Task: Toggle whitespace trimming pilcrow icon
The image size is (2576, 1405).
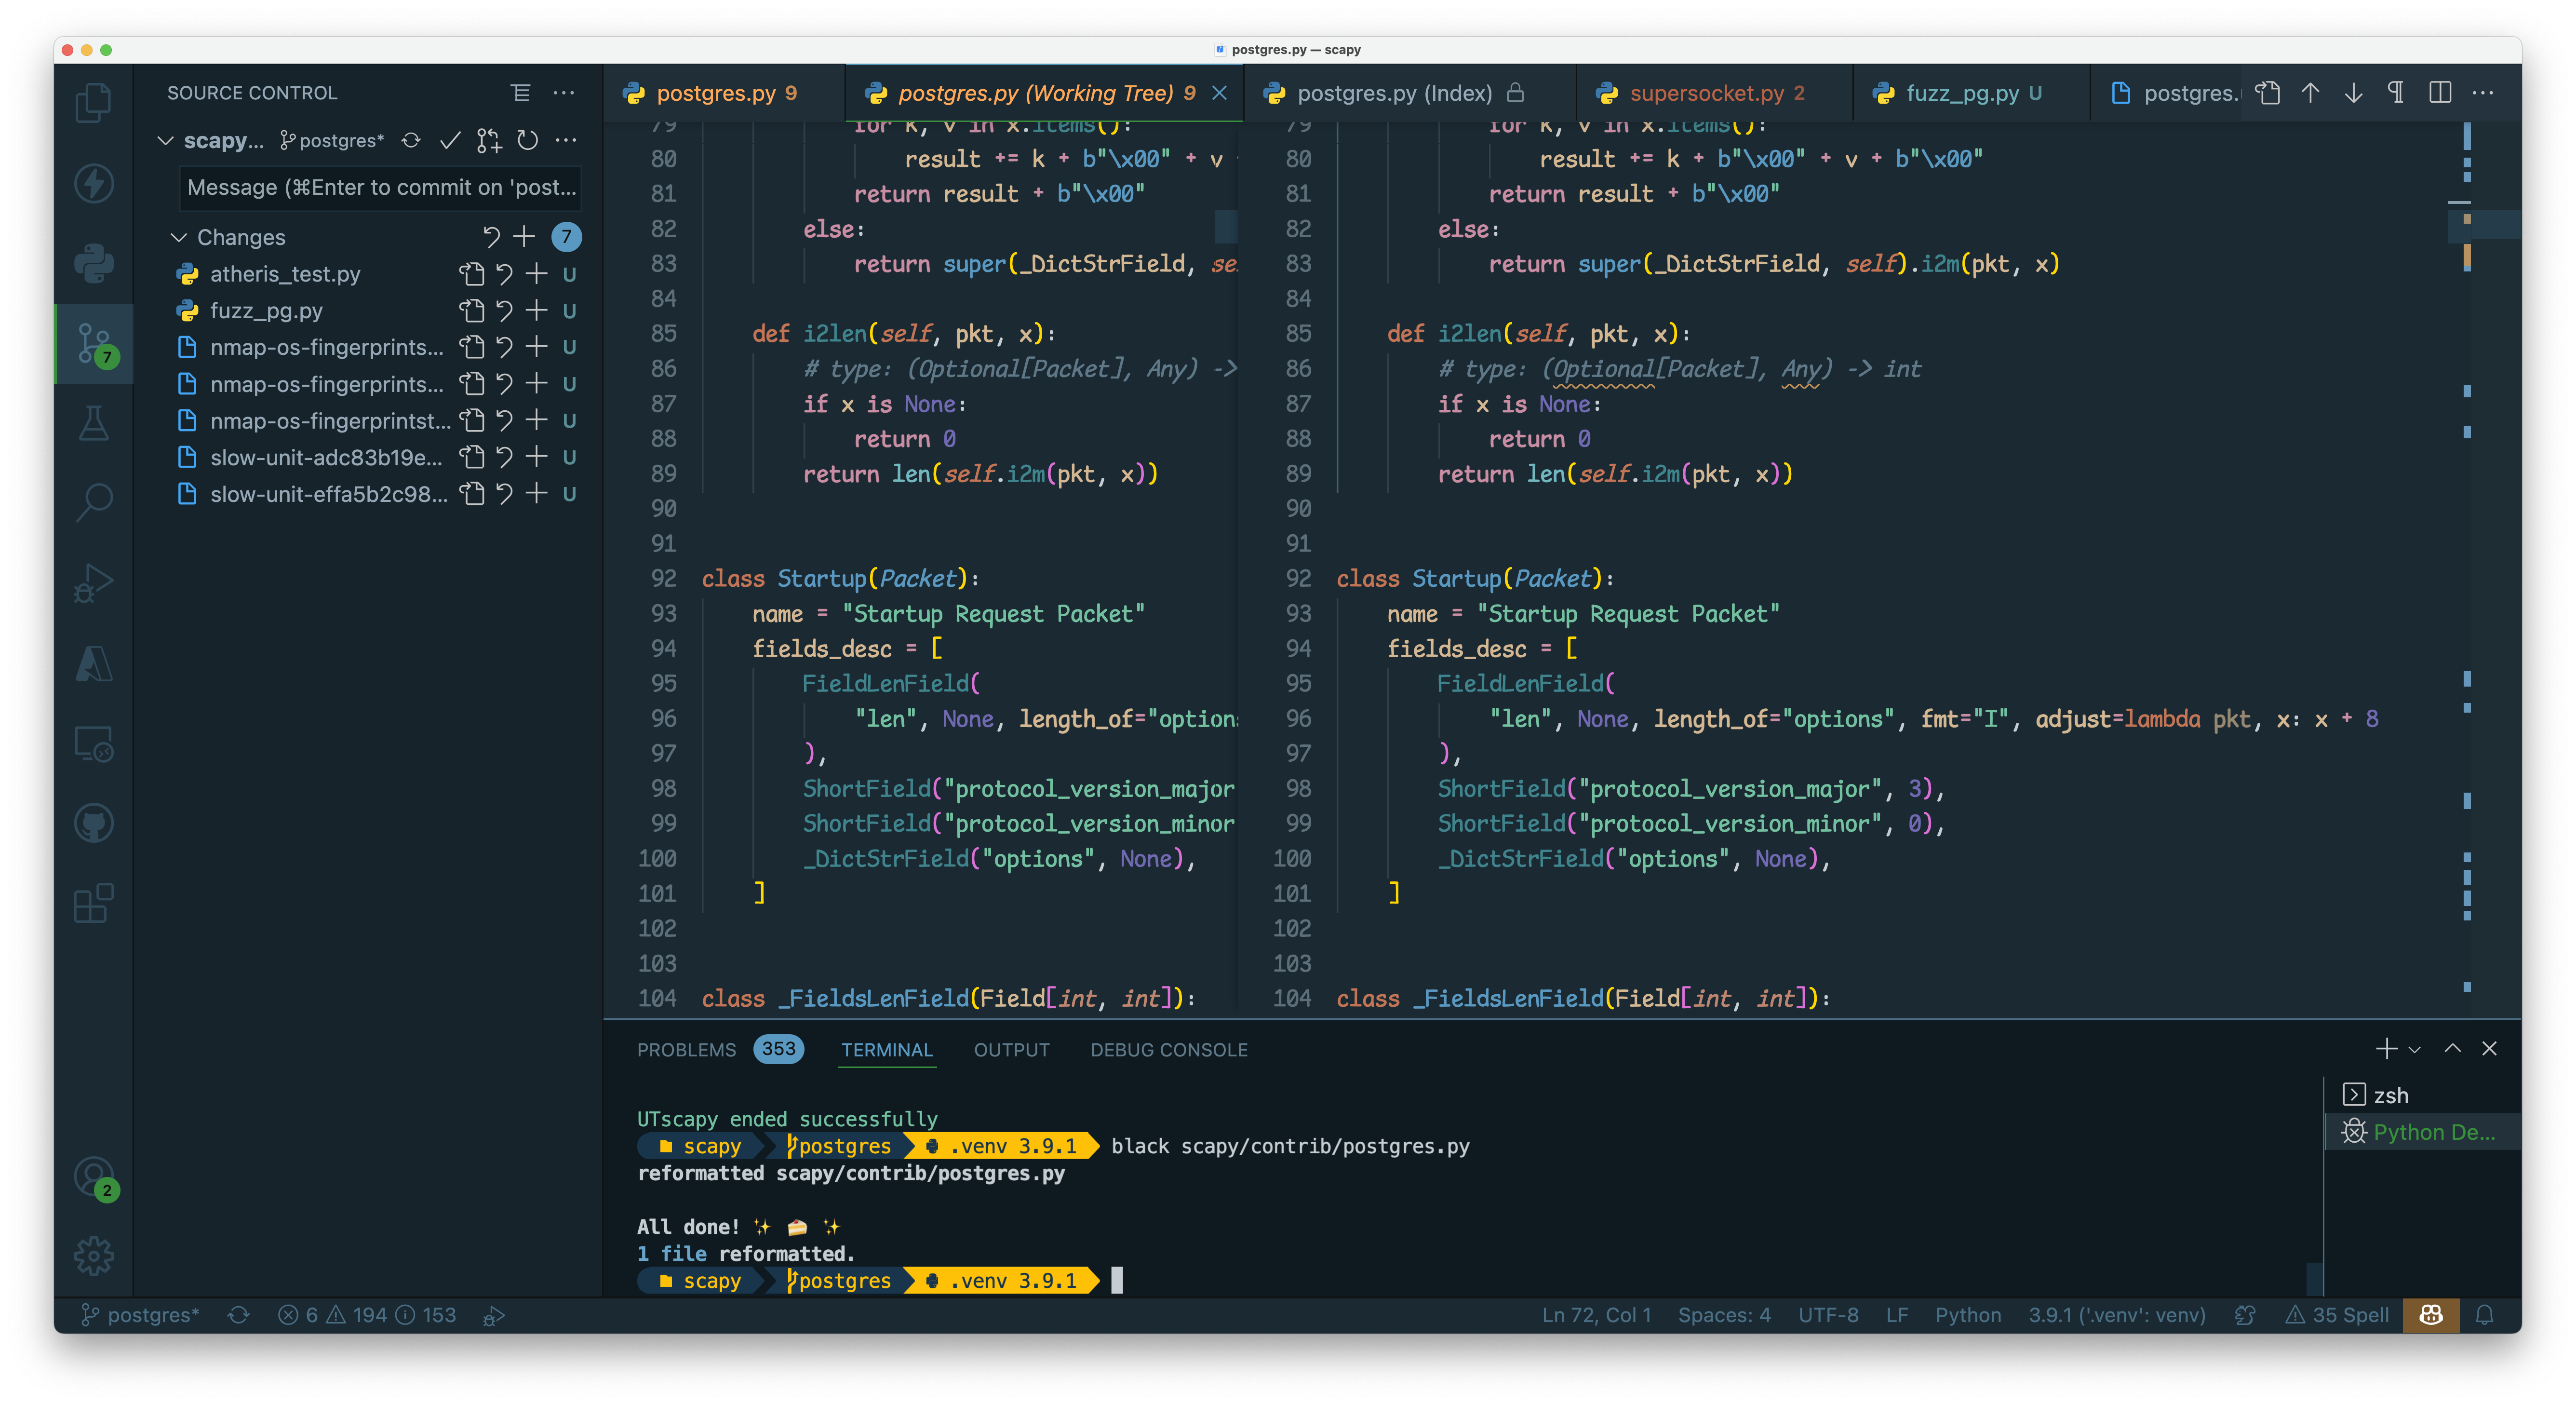Action: [2396, 93]
